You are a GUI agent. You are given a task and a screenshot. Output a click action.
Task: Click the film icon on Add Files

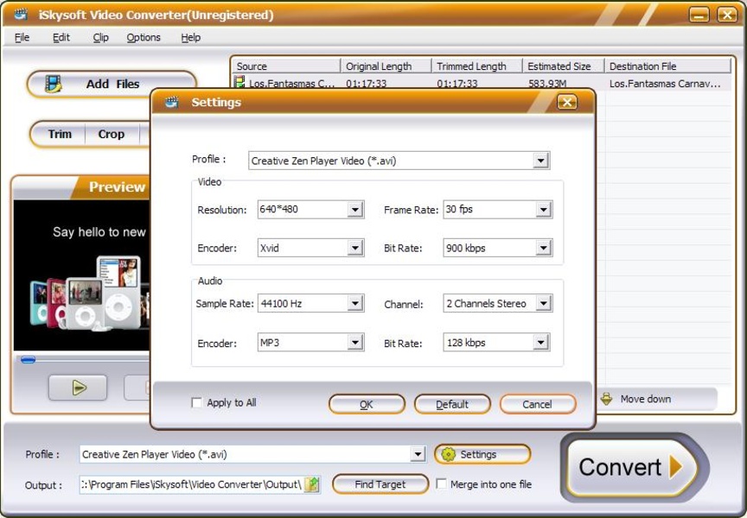[53, 85]
